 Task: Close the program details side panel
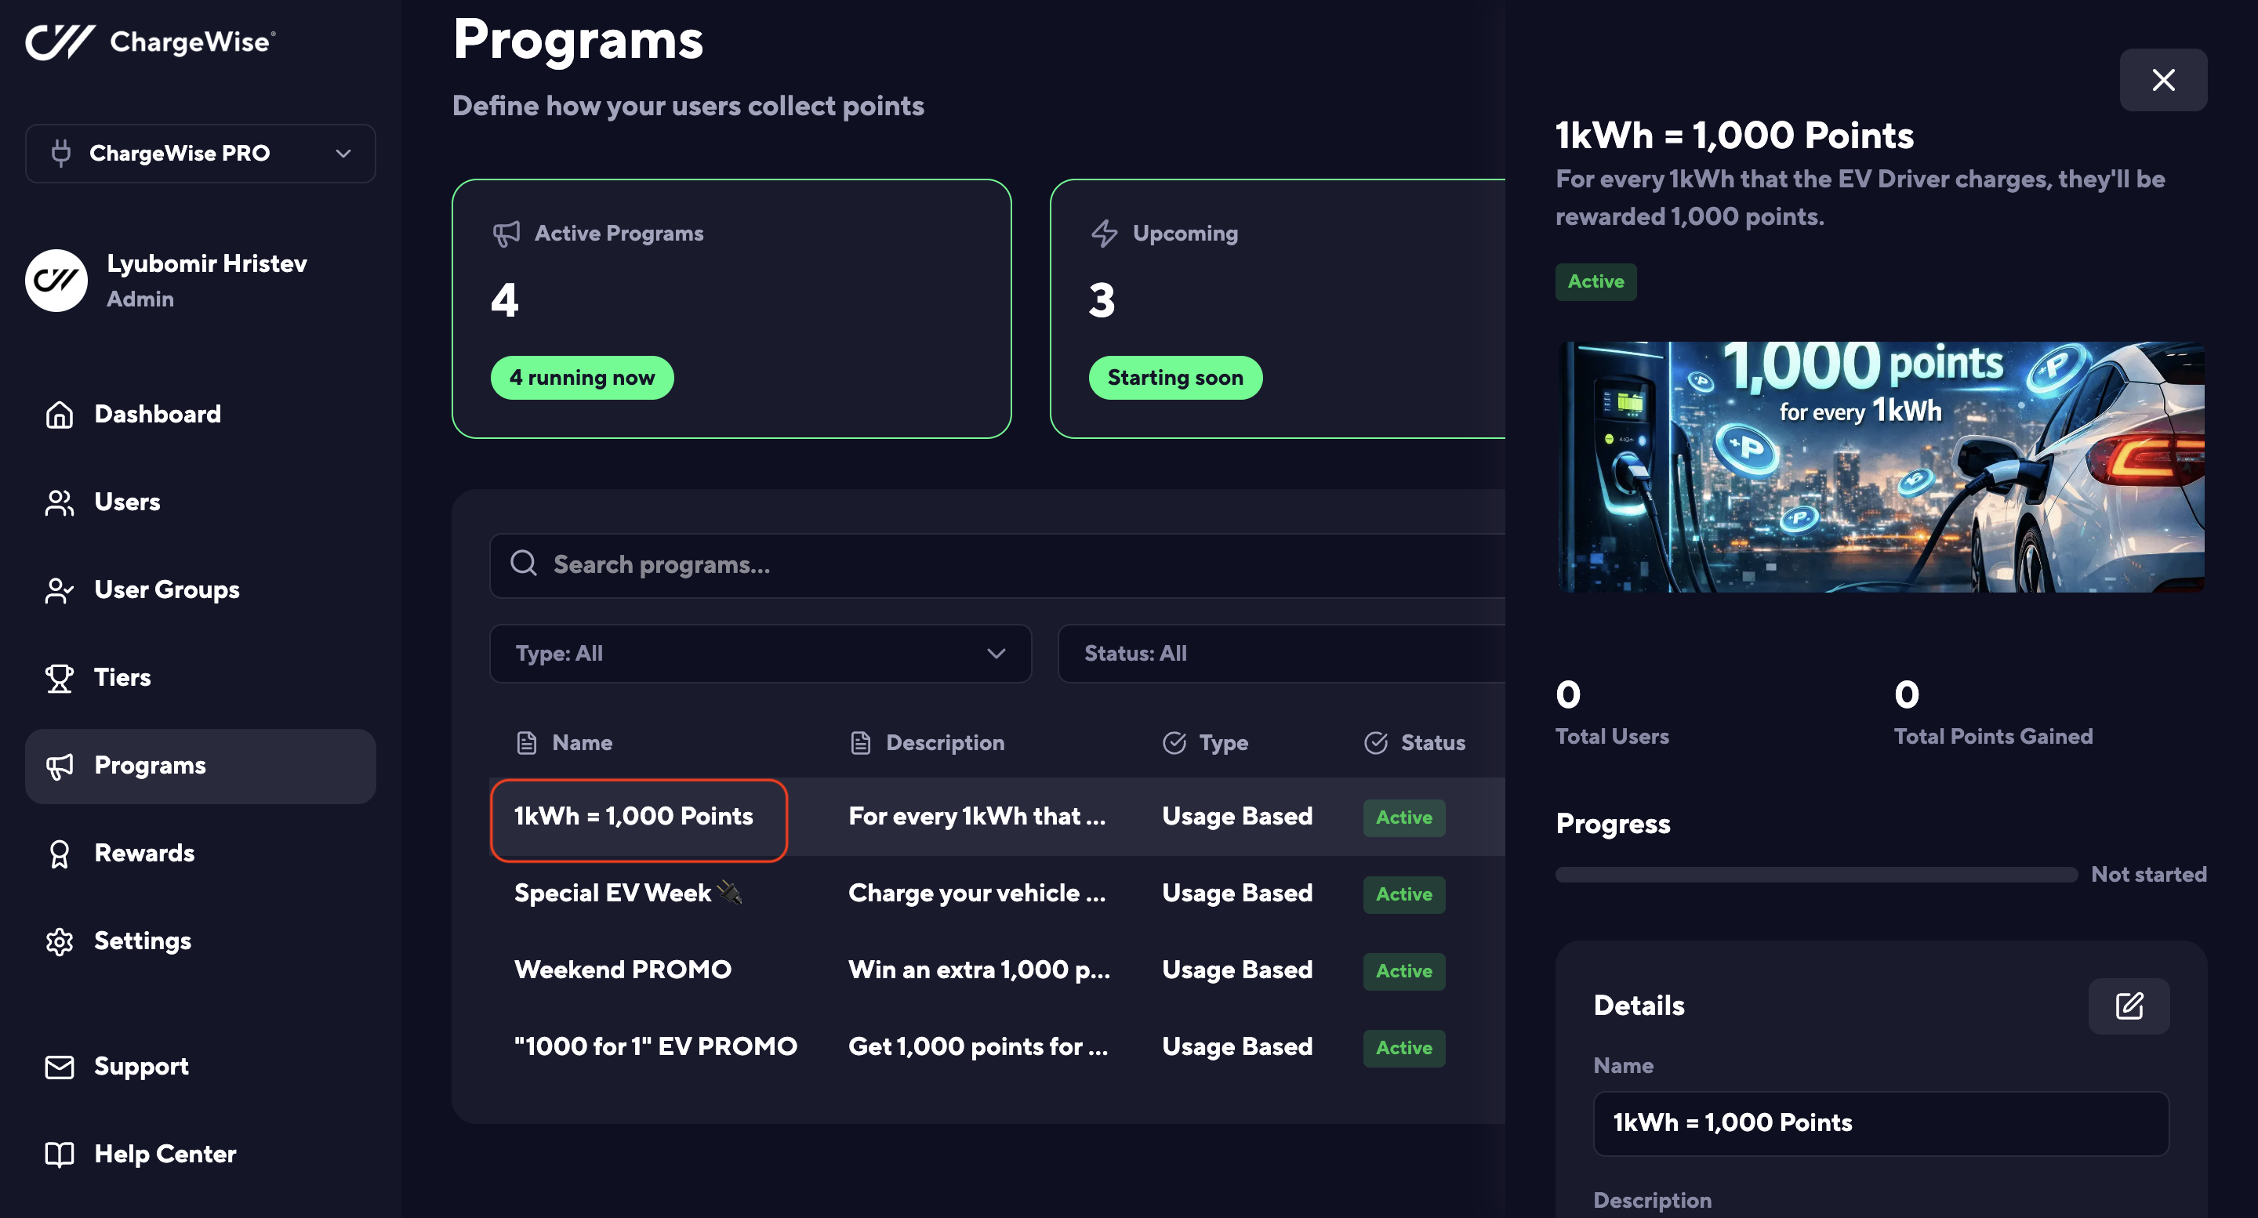(x=2162, y=80)
